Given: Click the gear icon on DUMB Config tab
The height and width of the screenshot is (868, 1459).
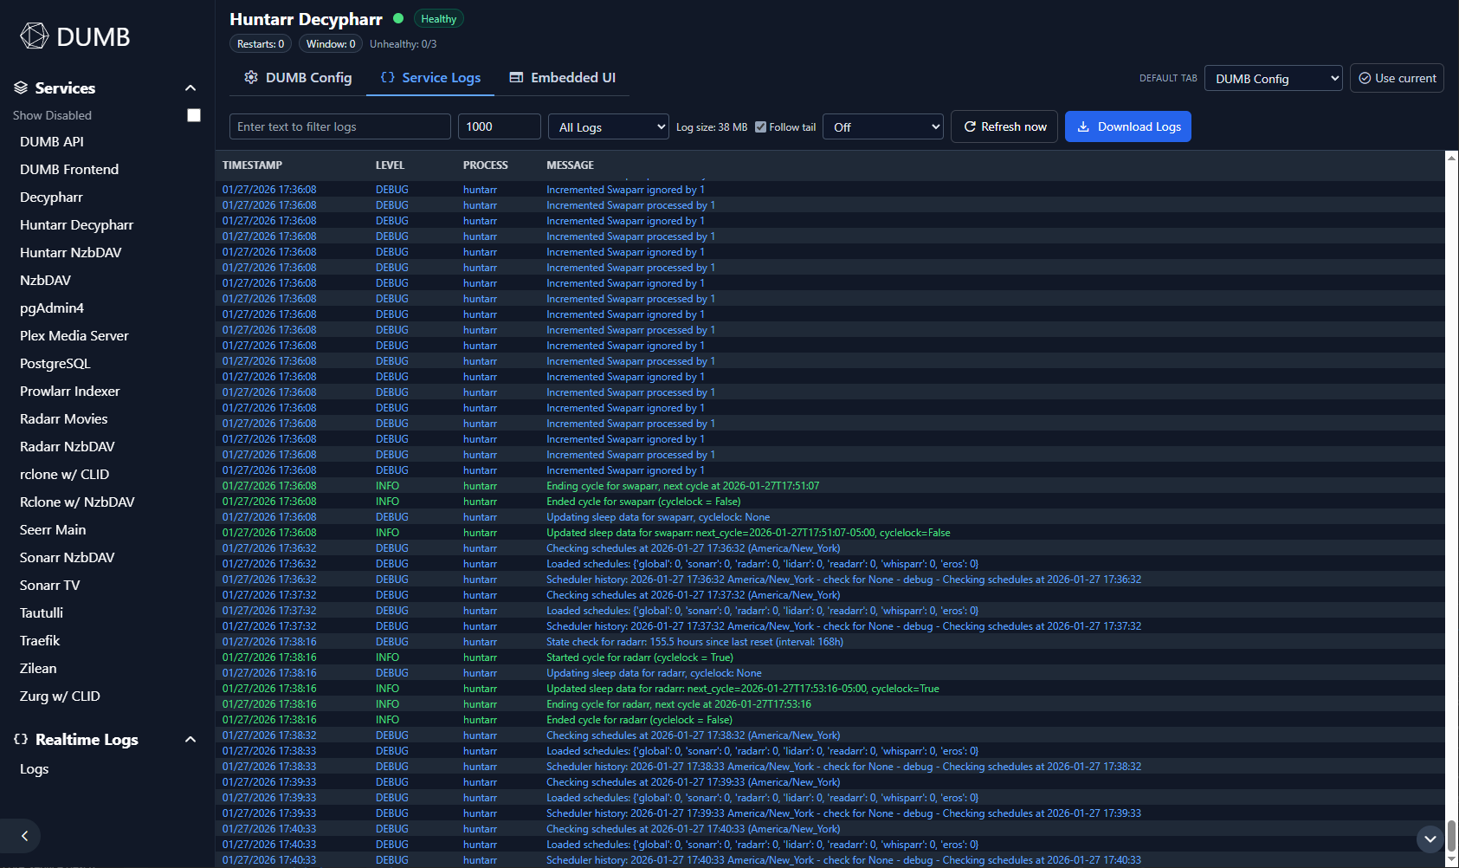Looking at the screenshot, I should (251, 77).
